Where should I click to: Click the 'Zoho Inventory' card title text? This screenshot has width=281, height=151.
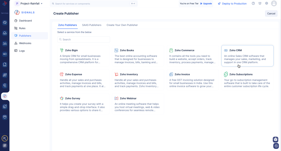(x=129, y=74)
